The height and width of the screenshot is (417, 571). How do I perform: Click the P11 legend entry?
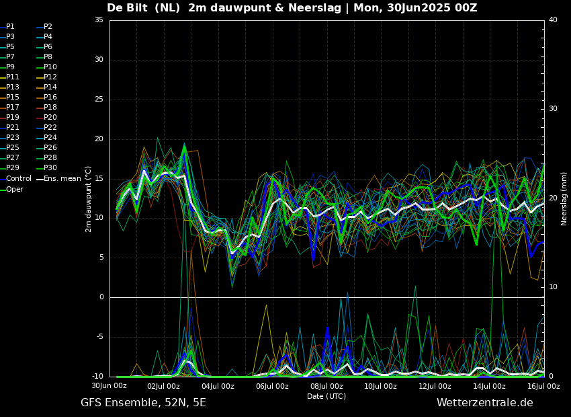tap(9, 77)
